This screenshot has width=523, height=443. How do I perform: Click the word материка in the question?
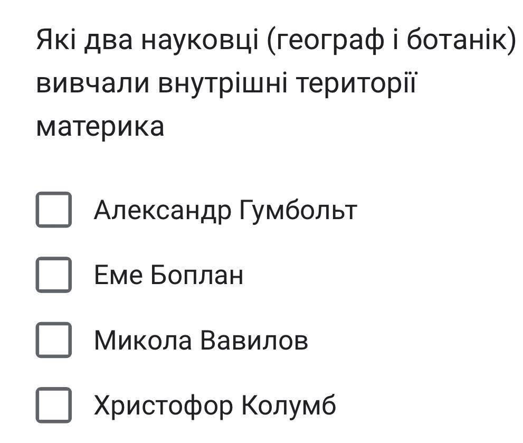coord(100,127)
